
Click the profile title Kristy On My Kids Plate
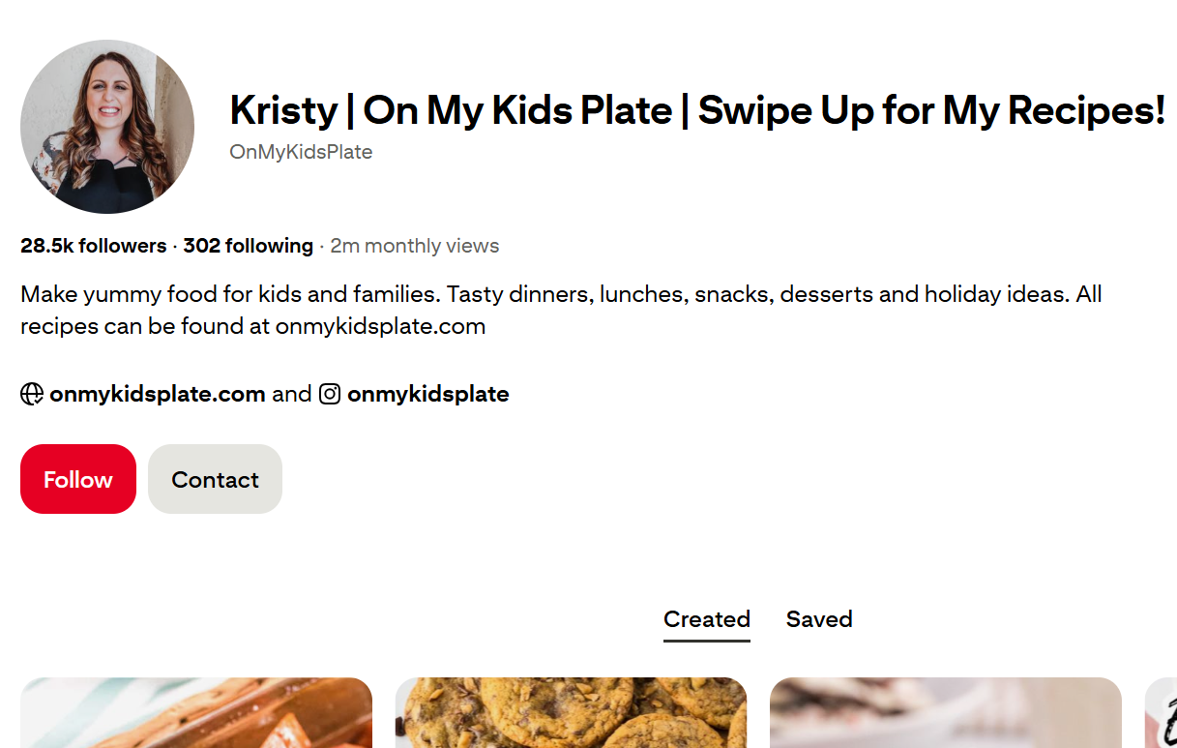[697, 110]
